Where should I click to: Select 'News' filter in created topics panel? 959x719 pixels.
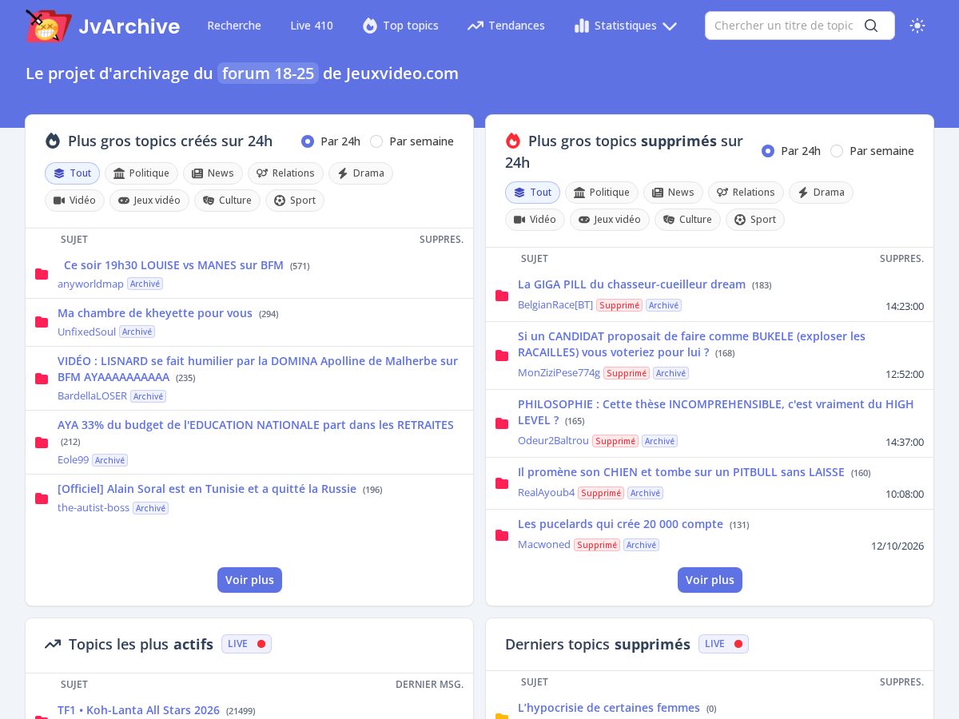tap(213, 173)
